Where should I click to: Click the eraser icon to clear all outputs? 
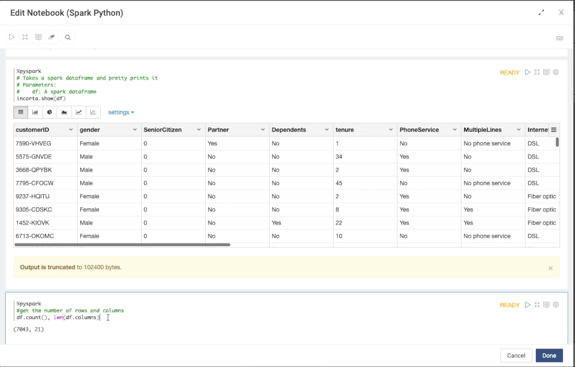52,37
